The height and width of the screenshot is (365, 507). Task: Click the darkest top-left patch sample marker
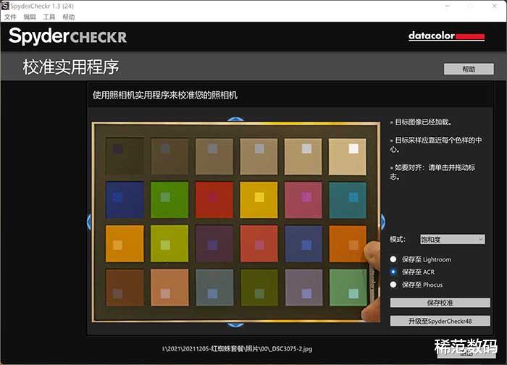point(117,148)
